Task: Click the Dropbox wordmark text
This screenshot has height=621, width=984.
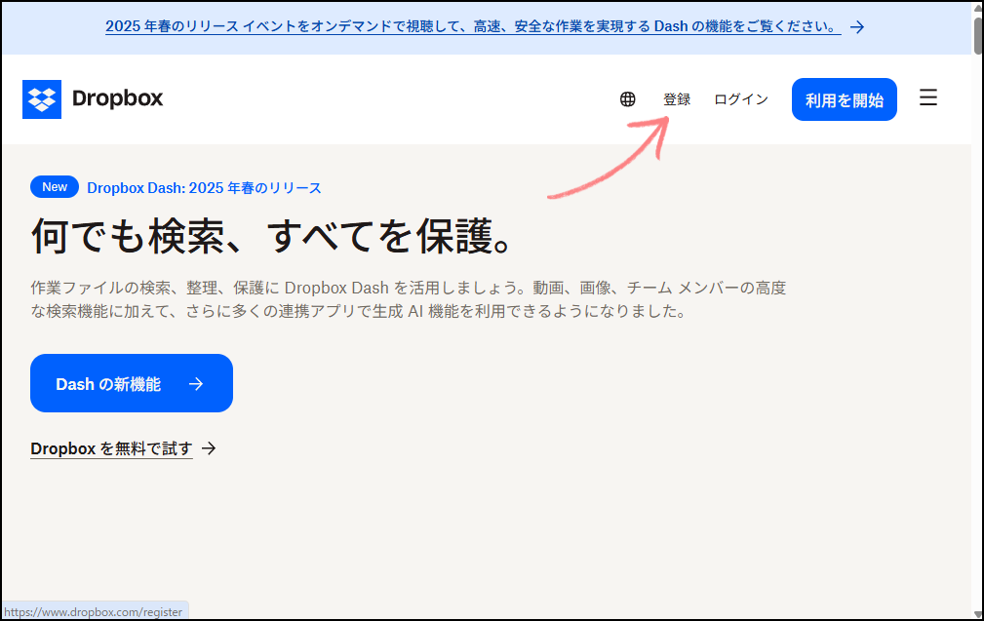Action: (x=118, y=98)
